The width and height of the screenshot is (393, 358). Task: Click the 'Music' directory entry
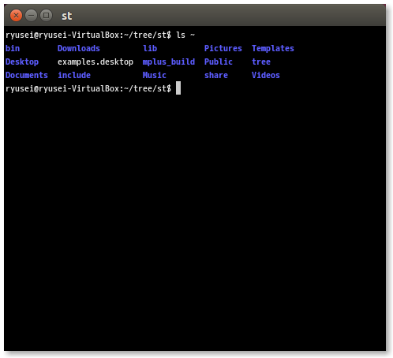[x=155, y=75]
